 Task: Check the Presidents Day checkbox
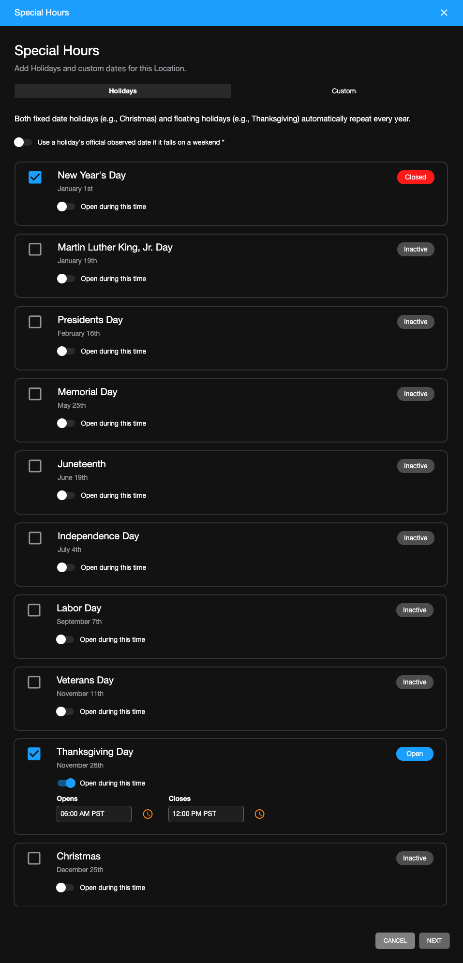tap(34, 322)
